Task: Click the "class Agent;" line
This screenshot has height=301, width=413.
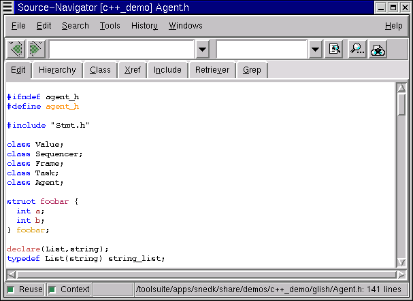Action: [x=35, y=182]
